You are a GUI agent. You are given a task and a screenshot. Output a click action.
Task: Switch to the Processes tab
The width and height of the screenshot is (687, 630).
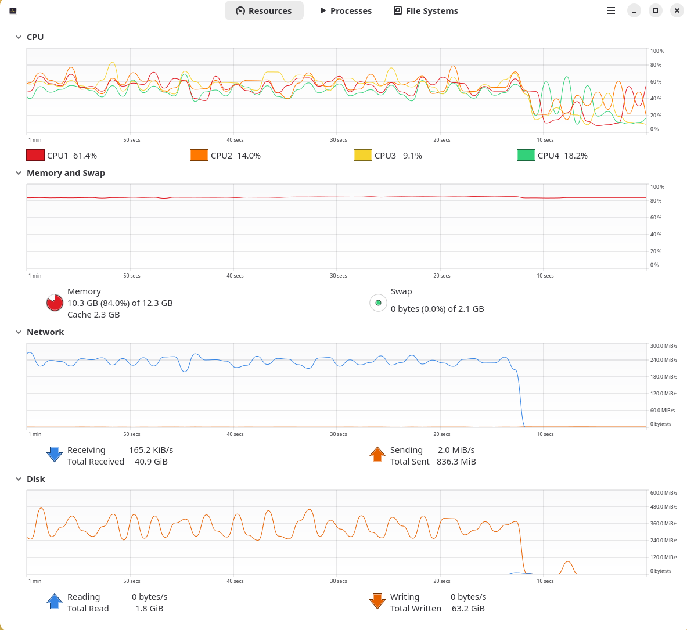pyautogui.click(x=346, y=10)
